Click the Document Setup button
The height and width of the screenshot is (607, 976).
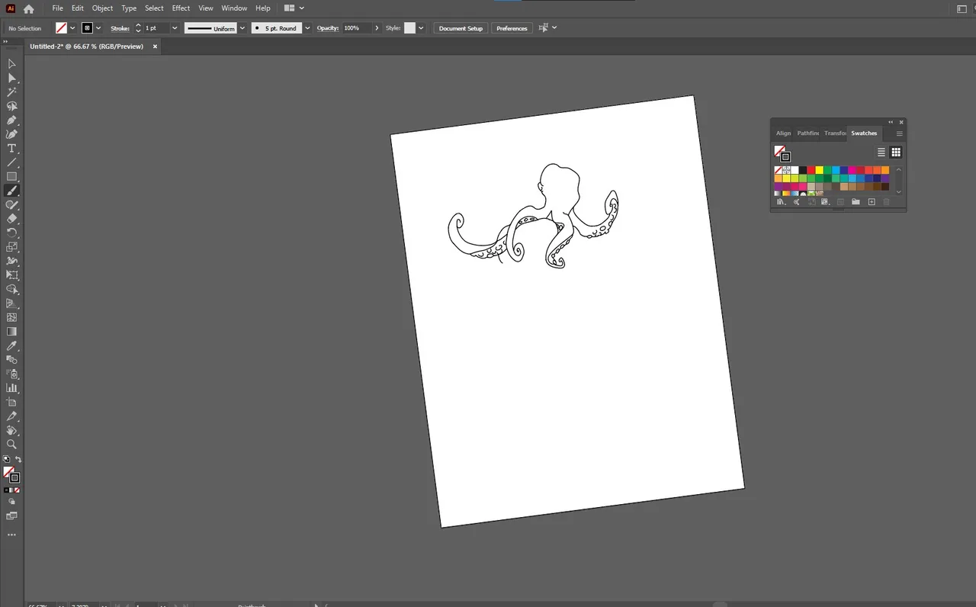point(461,28)
